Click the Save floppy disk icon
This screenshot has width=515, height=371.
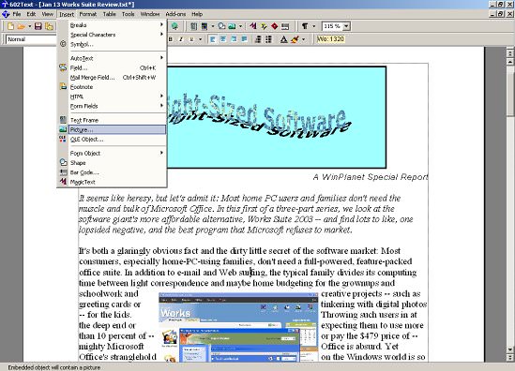[38, 26]
